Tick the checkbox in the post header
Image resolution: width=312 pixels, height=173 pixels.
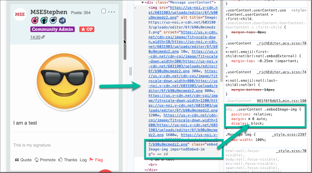[103, 11]
